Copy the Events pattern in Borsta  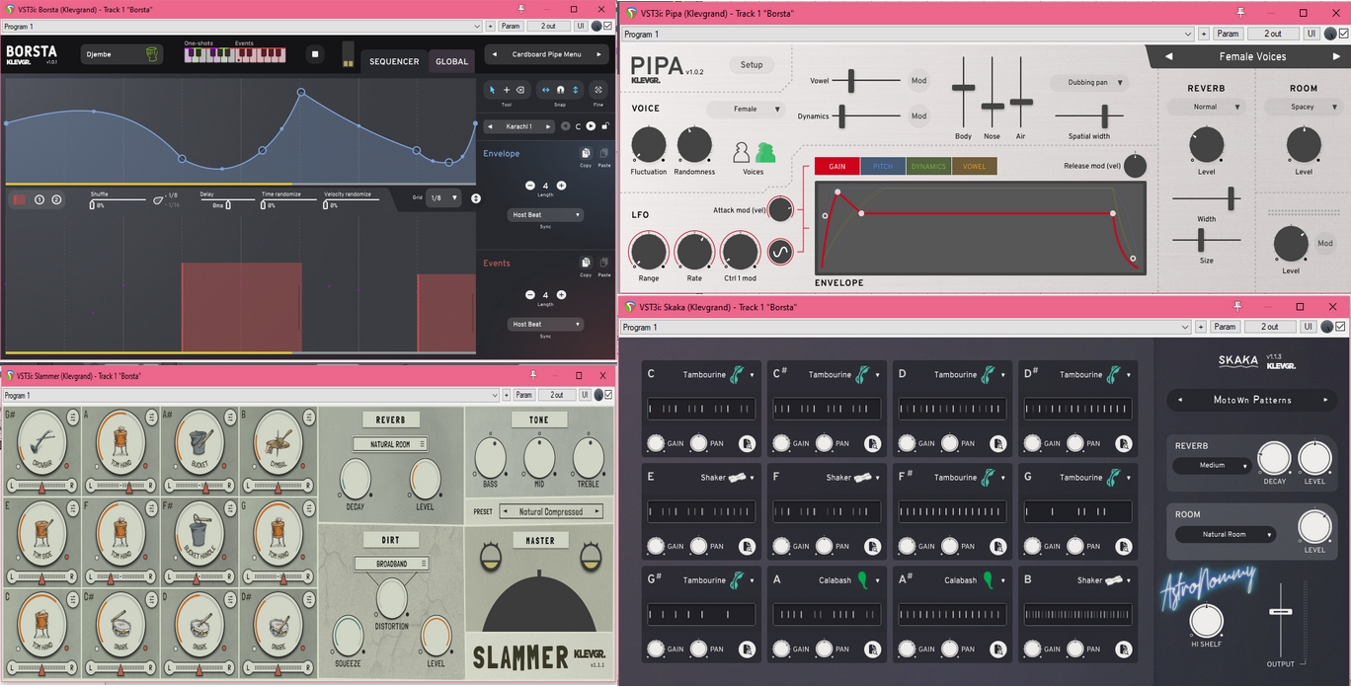(586, 264)
